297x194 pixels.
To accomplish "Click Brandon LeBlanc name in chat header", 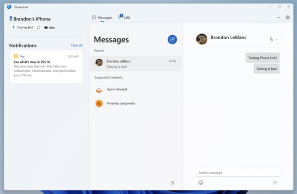I will click(228, 37).
